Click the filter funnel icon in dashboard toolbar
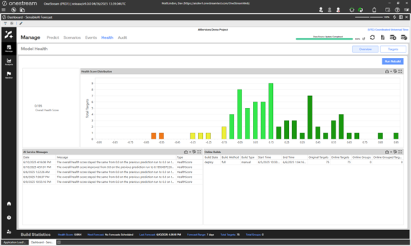Screen dimensions: 411x246 tap(5, 23)
